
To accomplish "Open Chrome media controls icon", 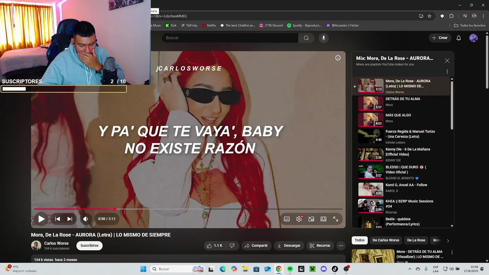I will (x=465, y=16).
